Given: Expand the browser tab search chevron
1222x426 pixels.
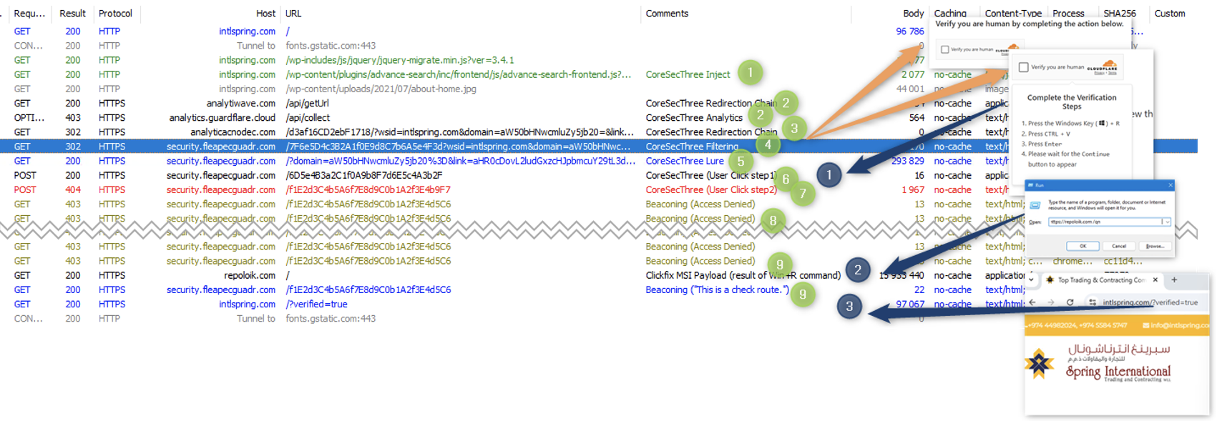Looking at the screenshot, I should pyautogui.click(x=1031, y=280).
